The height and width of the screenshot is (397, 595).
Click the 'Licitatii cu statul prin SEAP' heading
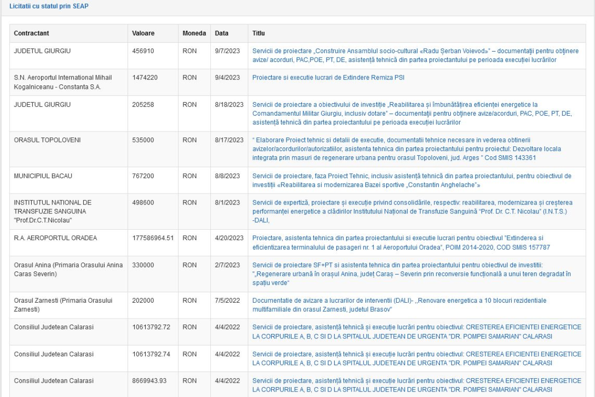[x=49, y=6]
